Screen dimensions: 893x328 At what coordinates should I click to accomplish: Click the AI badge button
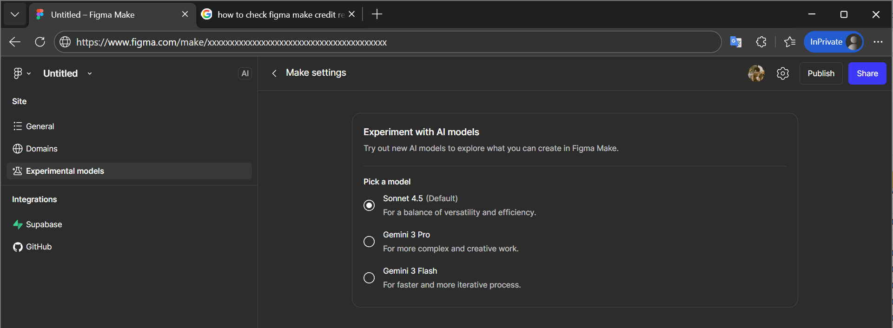(245, 73)
